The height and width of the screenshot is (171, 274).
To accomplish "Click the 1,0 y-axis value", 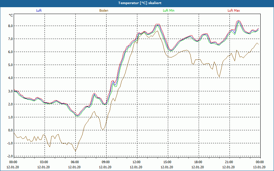I will 11,117.
